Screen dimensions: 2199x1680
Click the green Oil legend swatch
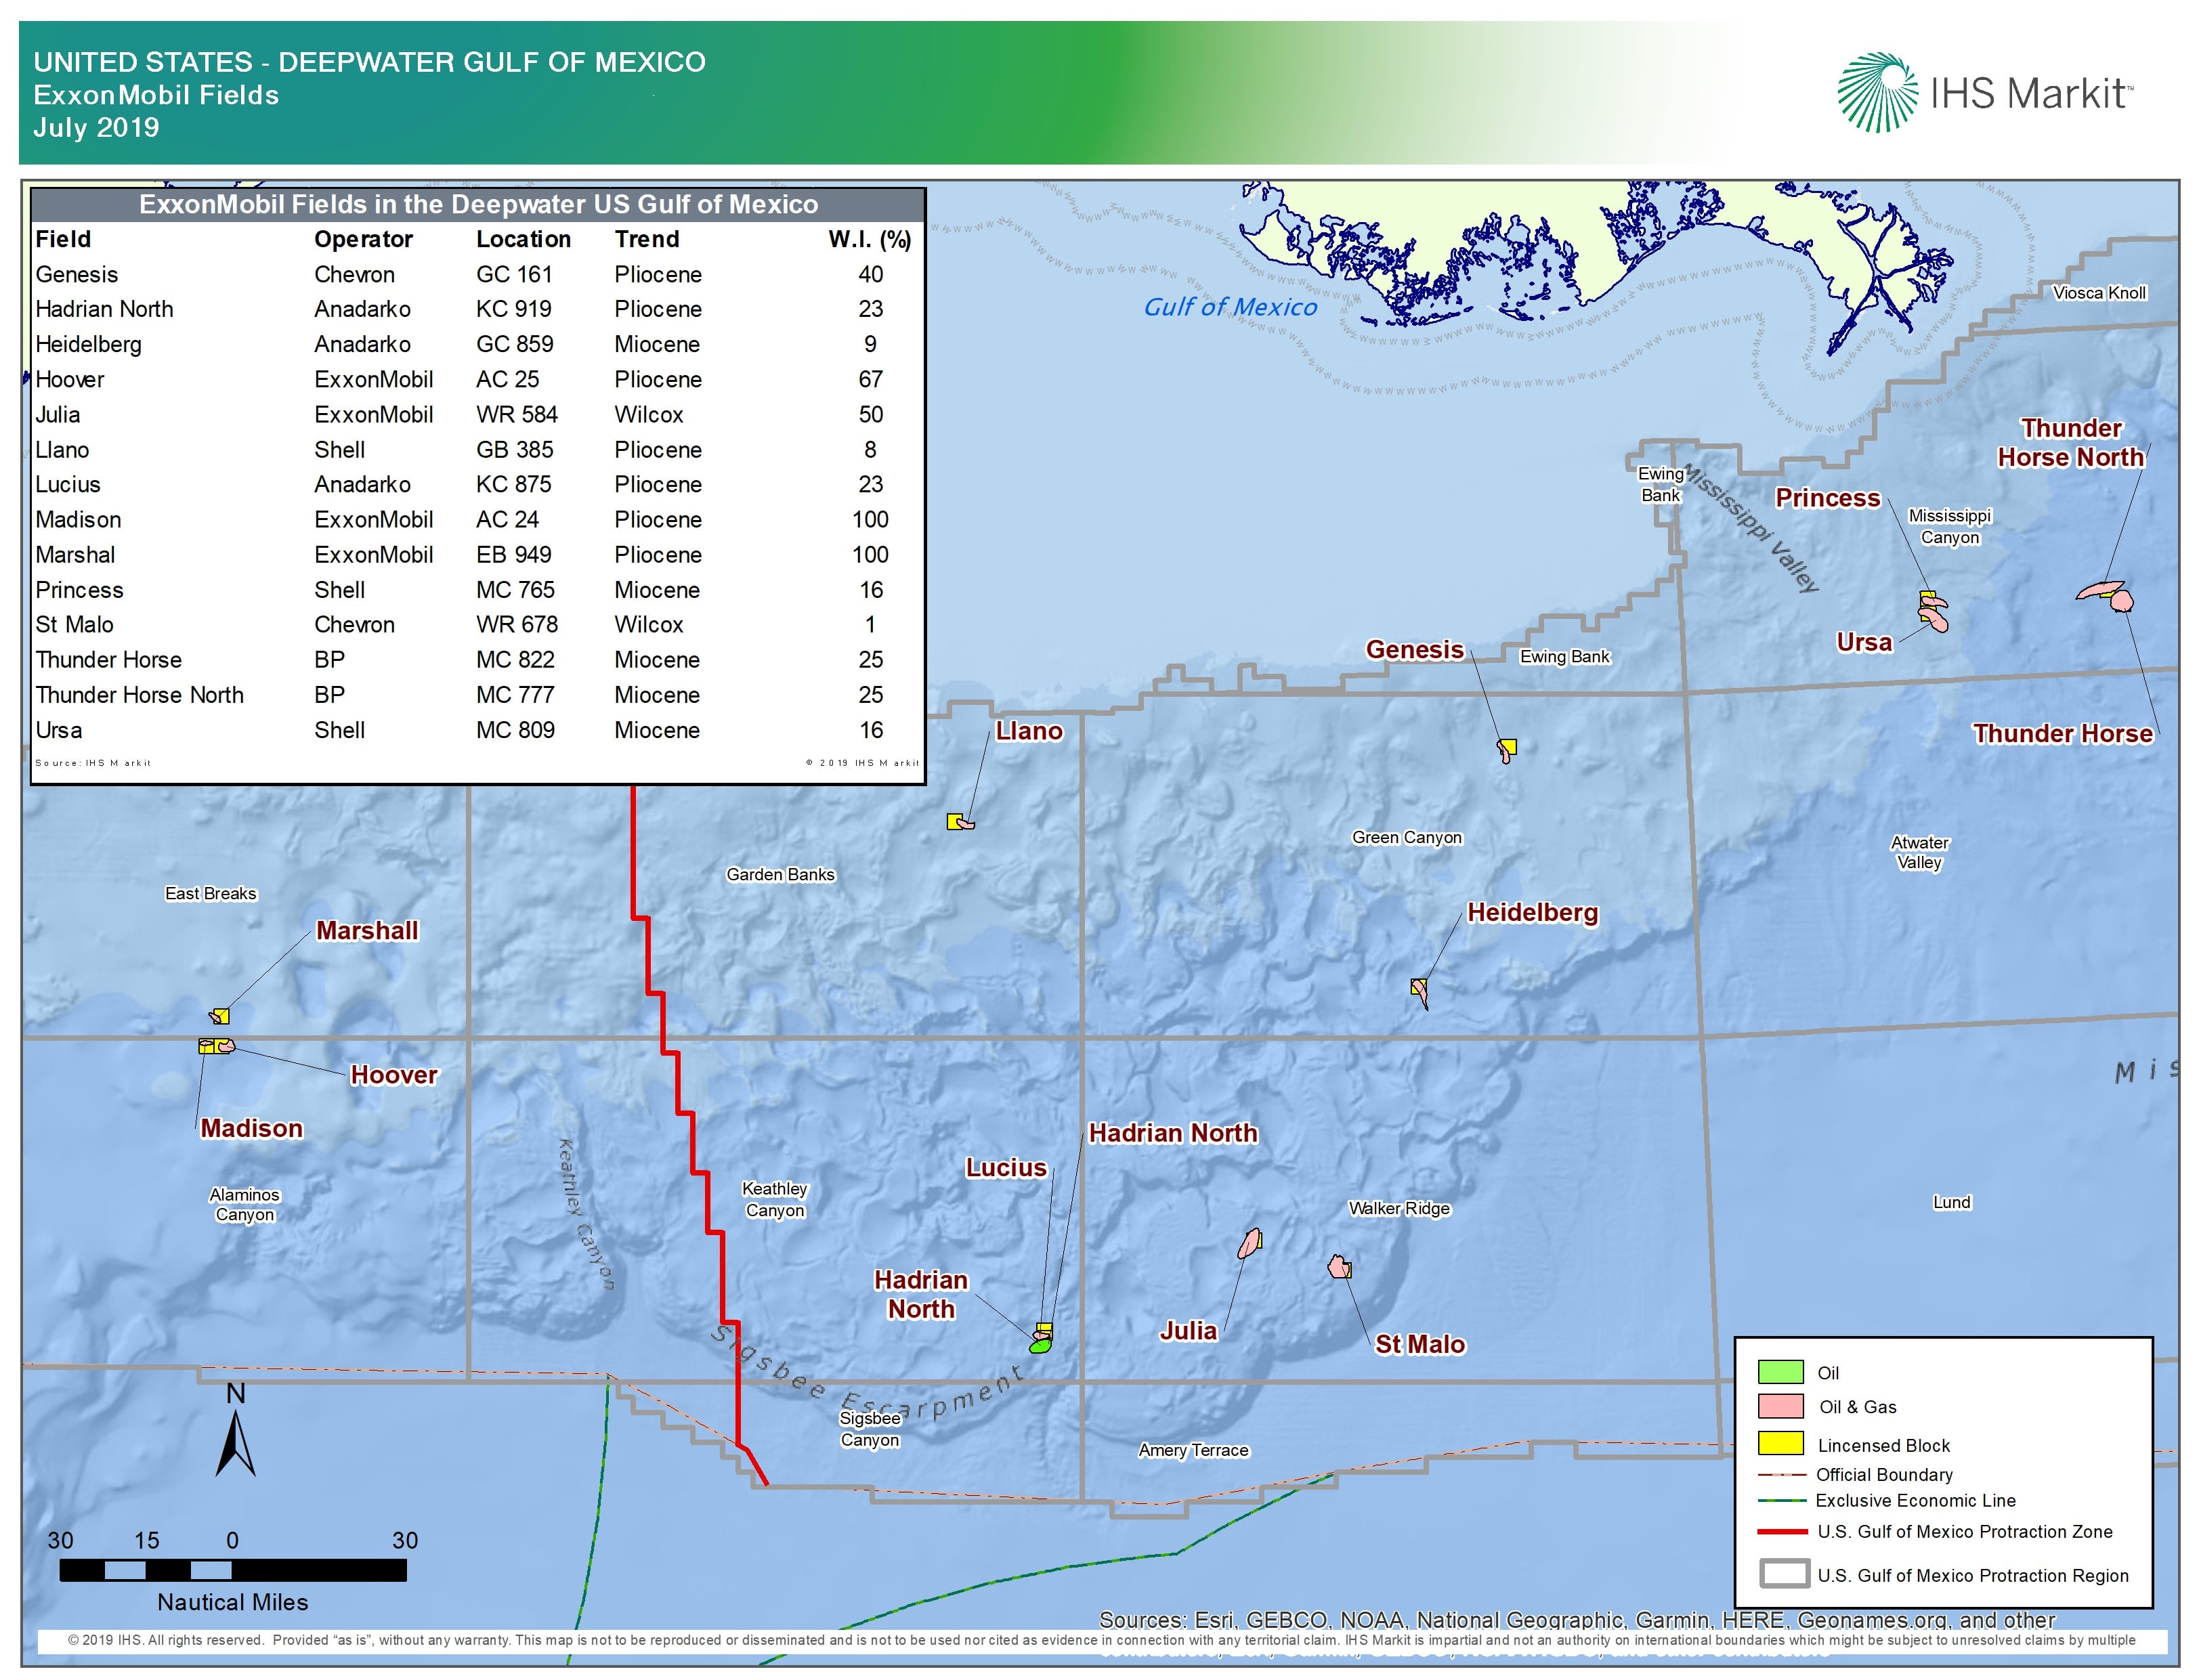tap(1780, 1372)
